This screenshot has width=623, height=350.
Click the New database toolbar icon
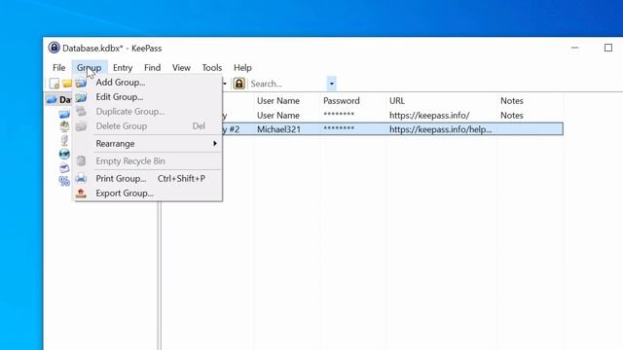[x=55, y=84]
